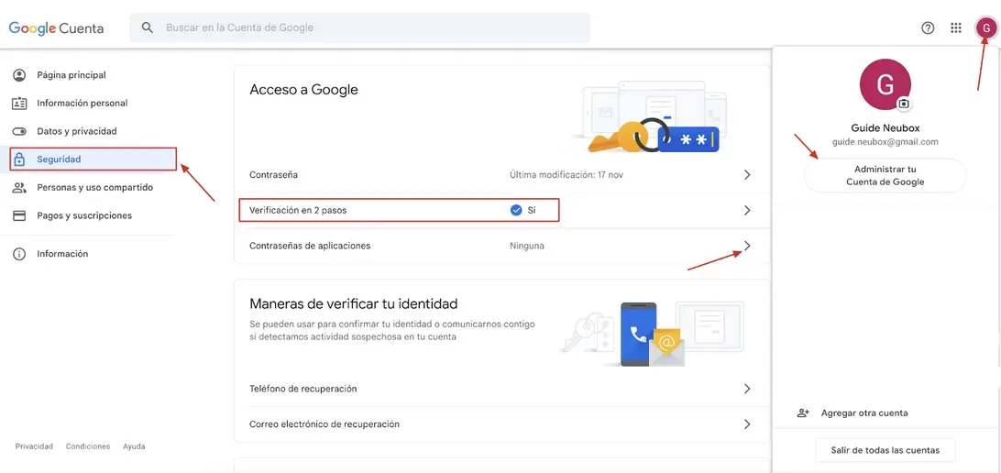Open Contraseña row chevron

click(x=747, y=175)
